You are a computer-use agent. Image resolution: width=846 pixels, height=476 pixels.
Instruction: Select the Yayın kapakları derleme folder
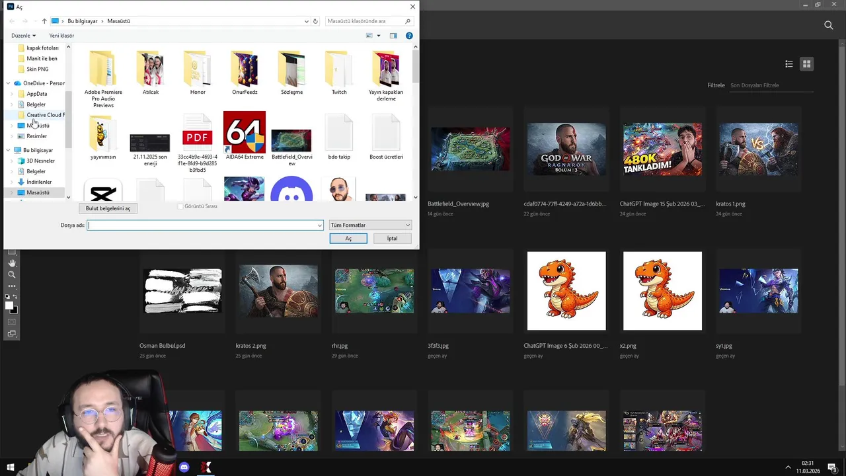pos(386,76)
